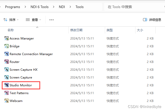Select the Access Manager file name
The height and width of the screenshot is (111, 165).
click(22, 39)
